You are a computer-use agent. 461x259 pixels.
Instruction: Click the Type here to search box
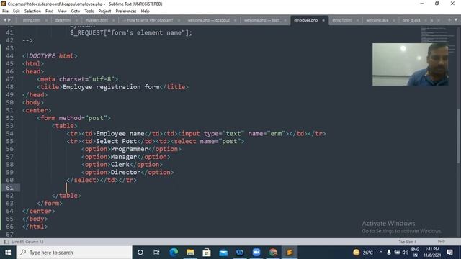pos(74,253)
